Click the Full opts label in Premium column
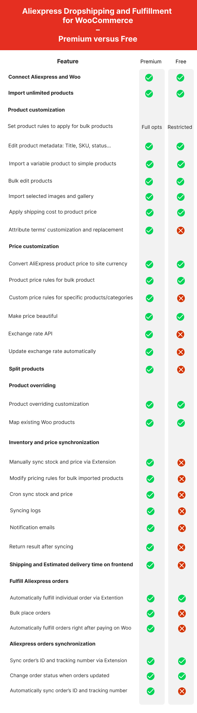 point(152,127)
